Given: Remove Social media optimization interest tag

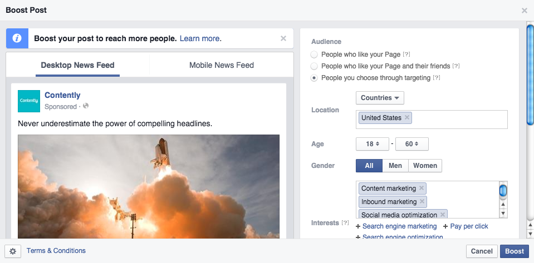Looking at the screenshot, I should pyautogui.click(x=443, y=215).
